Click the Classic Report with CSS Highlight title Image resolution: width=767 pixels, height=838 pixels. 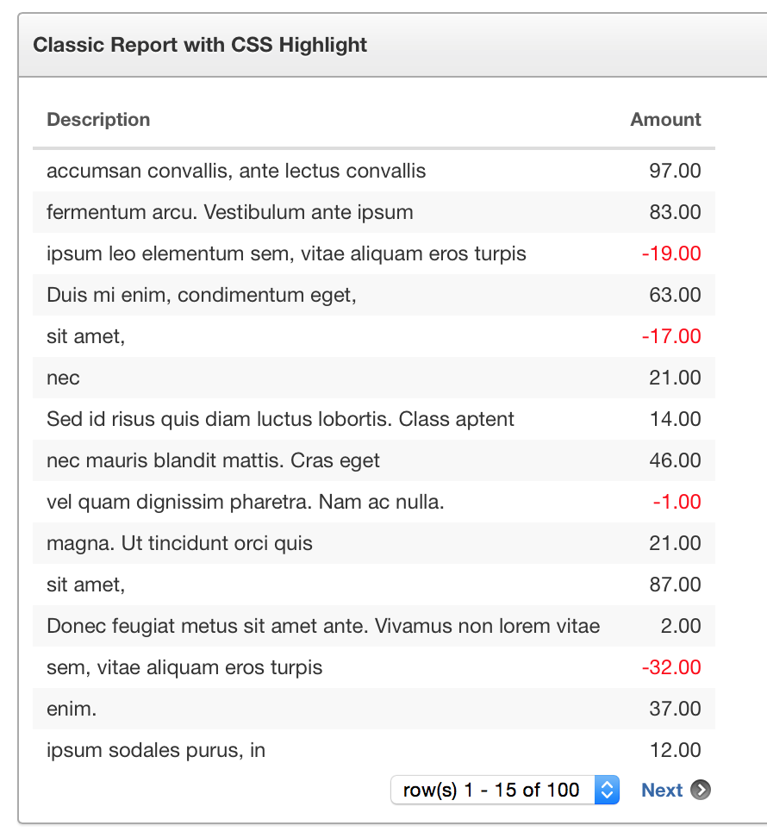(200, 45)
